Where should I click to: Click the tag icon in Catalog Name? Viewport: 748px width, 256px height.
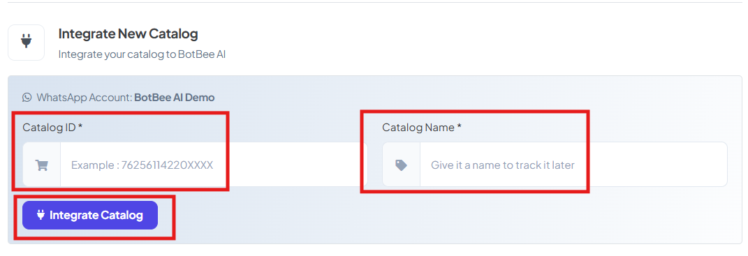coord(401,165)
